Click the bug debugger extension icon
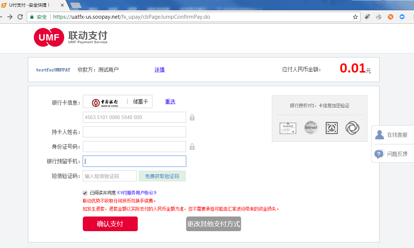 [367, 16]
